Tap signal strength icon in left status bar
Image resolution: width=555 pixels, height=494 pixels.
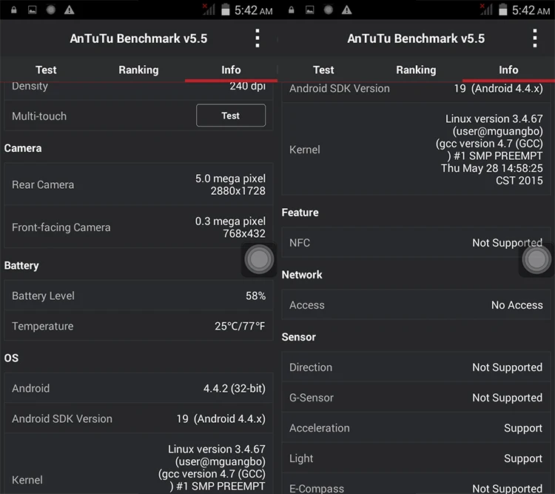tap(209, 10)
